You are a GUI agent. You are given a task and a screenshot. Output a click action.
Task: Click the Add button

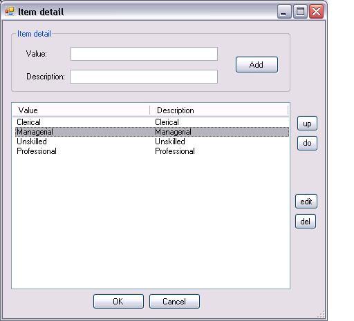click(257, 65)
